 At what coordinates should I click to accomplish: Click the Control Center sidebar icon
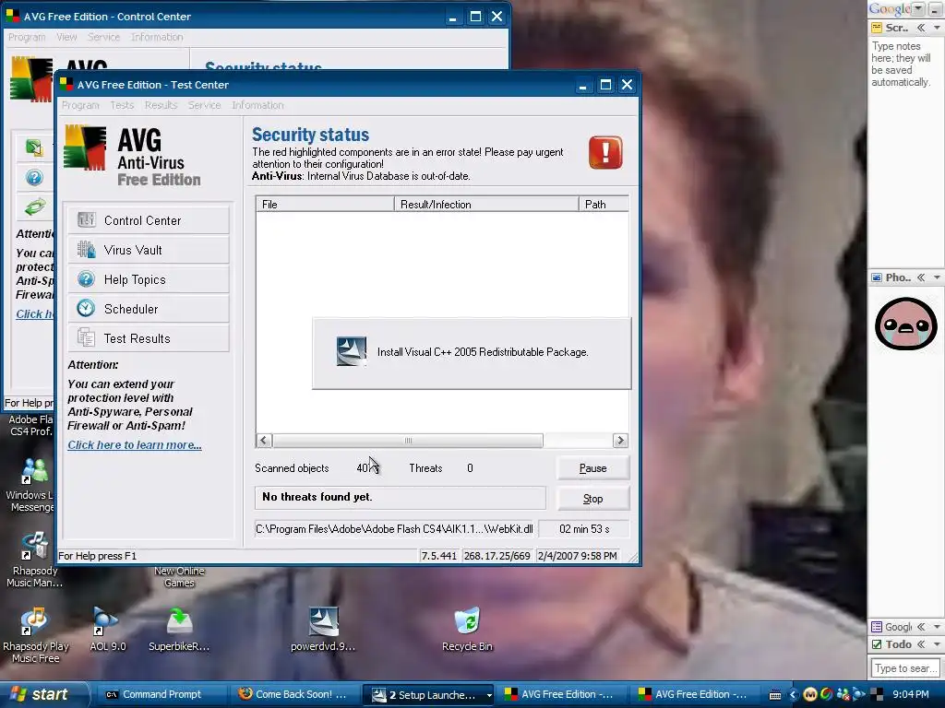pos(86,219)
